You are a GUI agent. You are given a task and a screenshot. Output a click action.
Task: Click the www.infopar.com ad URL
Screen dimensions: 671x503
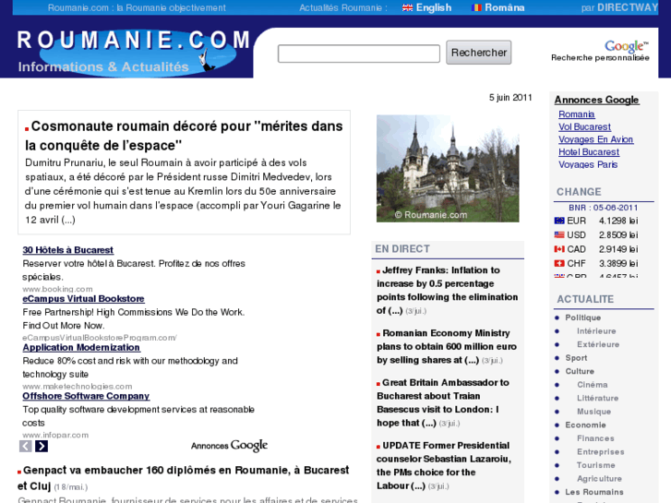point(55,436)
